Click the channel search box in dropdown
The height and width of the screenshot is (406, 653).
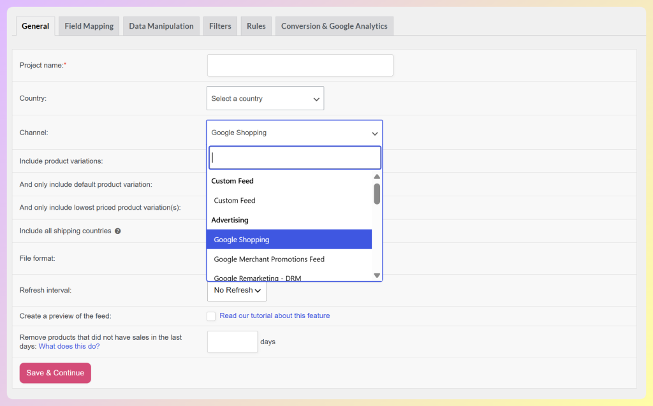click(295, 157)
